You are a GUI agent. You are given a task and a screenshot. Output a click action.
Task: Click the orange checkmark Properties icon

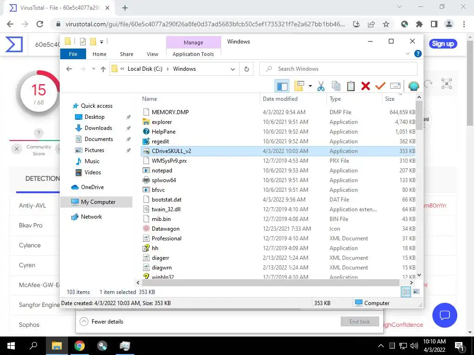click(x=380, y=86)
